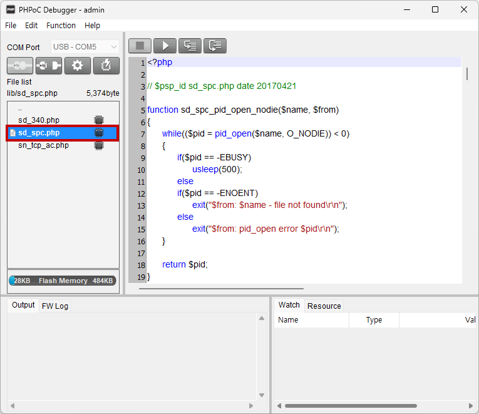The height and width of the screenshot is (414, 479).
Task: Click the 'File list' label
Action: pyautogui.click(x=19, y=82)
